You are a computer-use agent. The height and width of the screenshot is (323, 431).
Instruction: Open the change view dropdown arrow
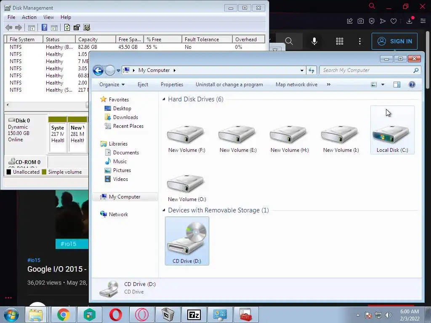[x=383, y=85]
